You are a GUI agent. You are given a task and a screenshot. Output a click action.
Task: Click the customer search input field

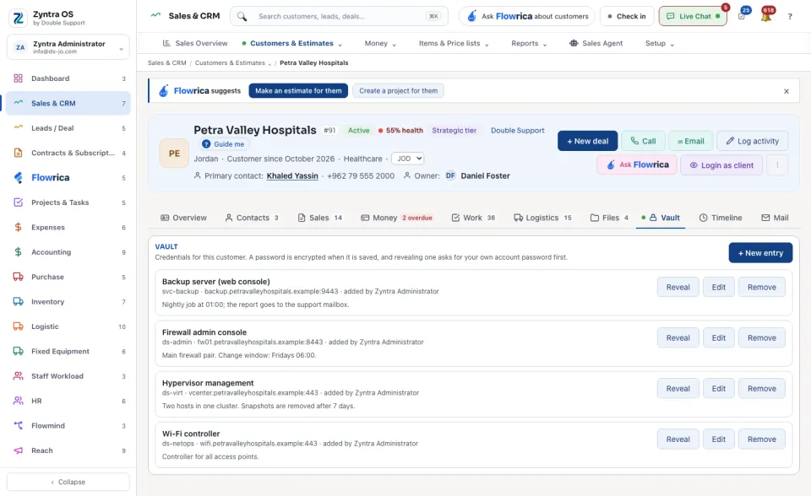(340, 17)
